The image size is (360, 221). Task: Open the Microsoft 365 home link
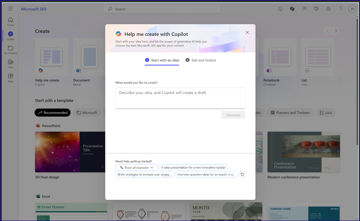tap(34, 9)
